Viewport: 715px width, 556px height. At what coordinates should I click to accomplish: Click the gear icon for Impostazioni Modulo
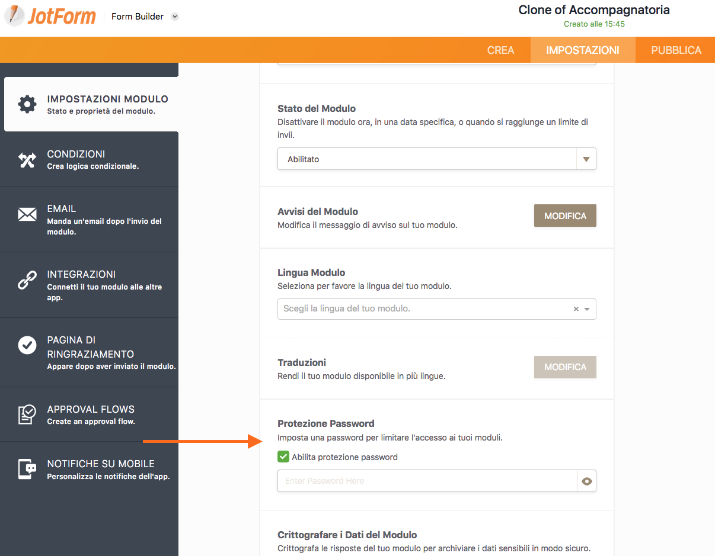(x=27, y=104)
